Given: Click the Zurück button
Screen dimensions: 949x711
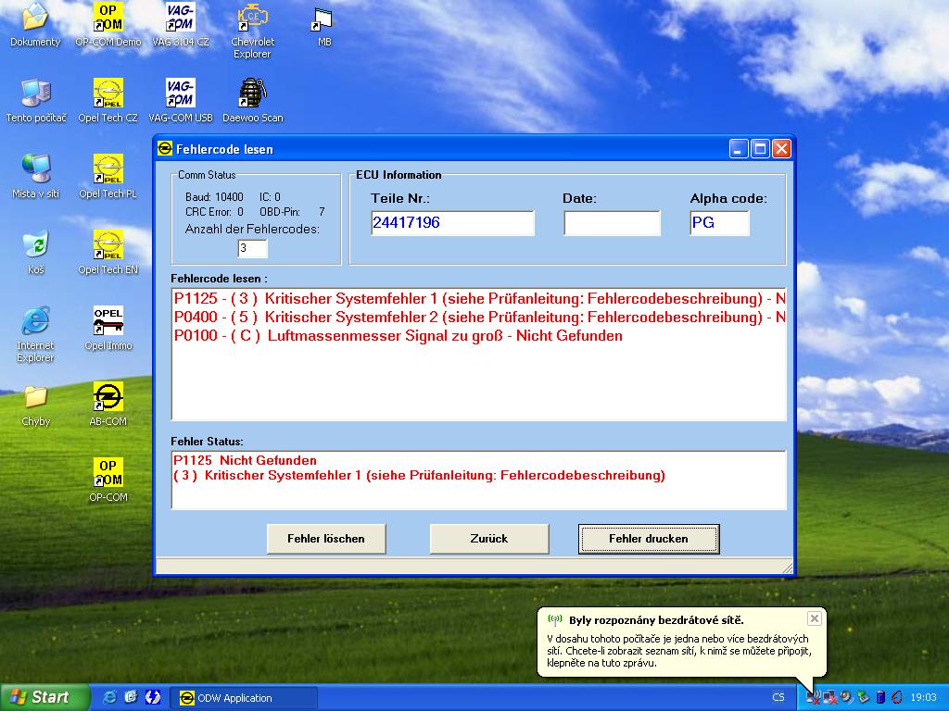Looking at the screenshot, I should pyautogui.click(x=489, y=539).
